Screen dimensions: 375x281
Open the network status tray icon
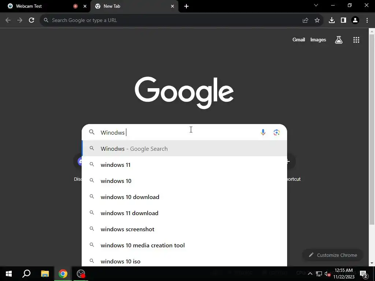[319, 274]
